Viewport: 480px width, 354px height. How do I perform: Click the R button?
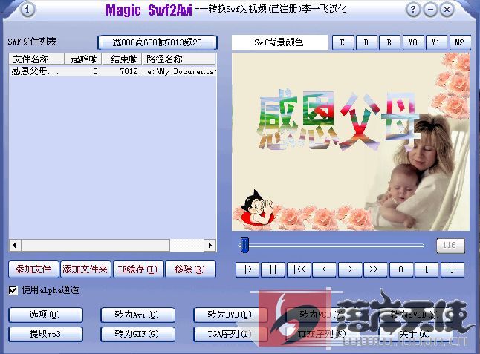pos(389,42)
